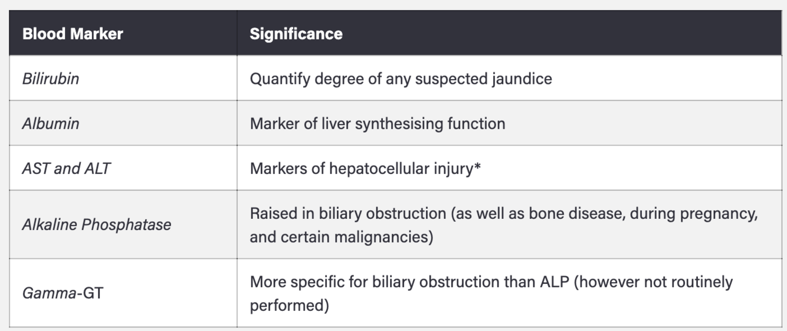Click the Blood Marker column header
This screenshot has width=787, height=331.
pyautogui.click(x=123, y=33)
